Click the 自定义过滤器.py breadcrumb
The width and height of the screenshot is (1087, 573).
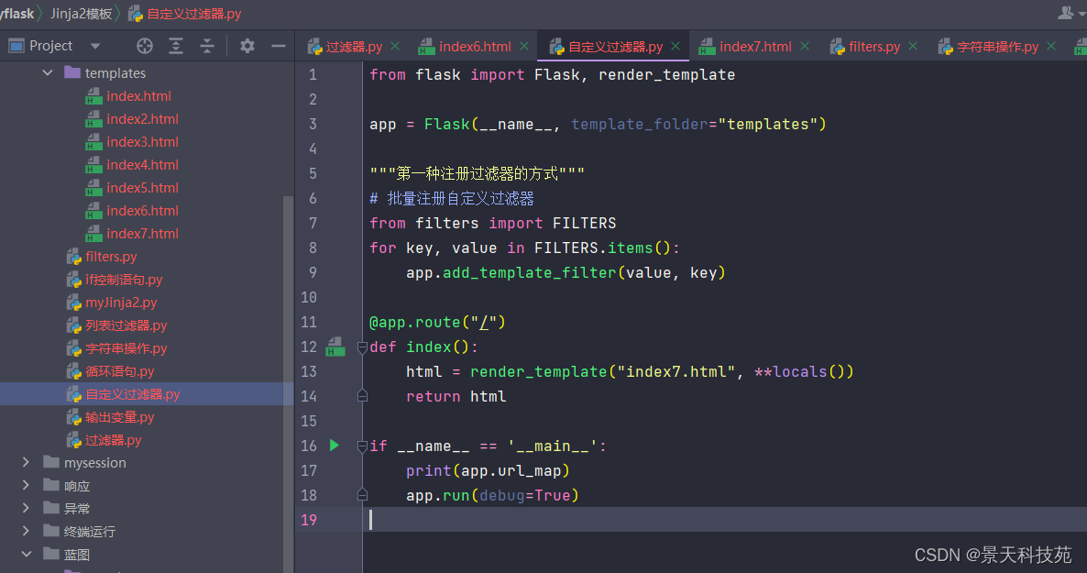[194, 13]
